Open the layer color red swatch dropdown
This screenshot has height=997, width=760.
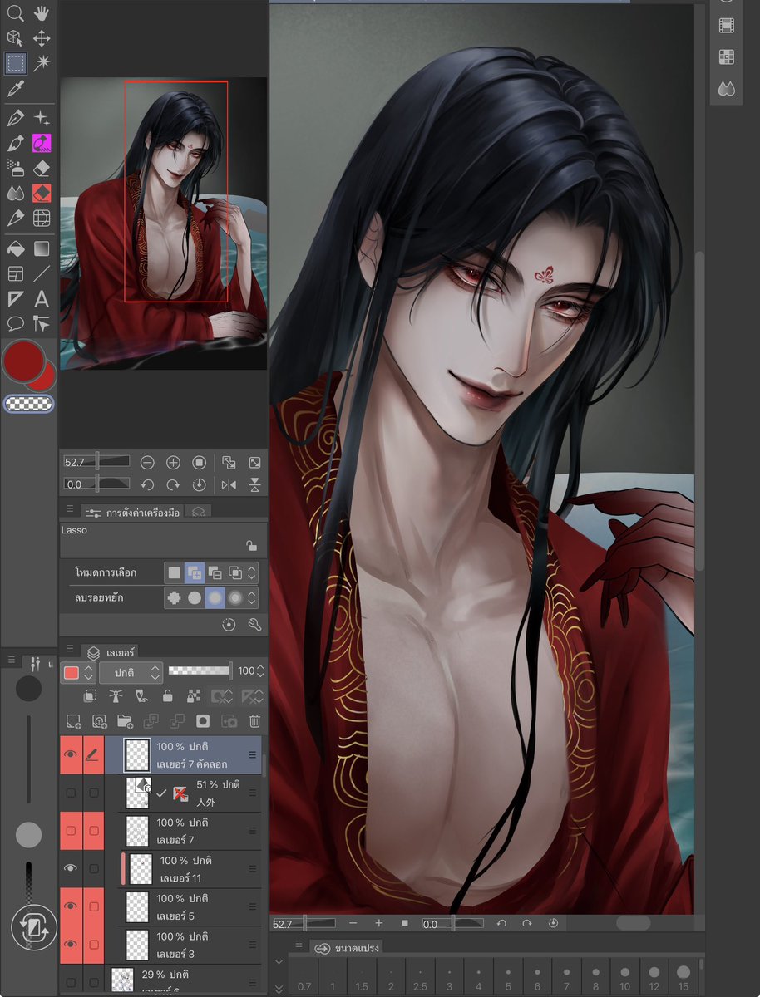[79, 671]
